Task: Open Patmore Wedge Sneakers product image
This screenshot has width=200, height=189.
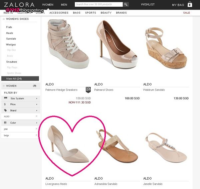Action: 68,44
